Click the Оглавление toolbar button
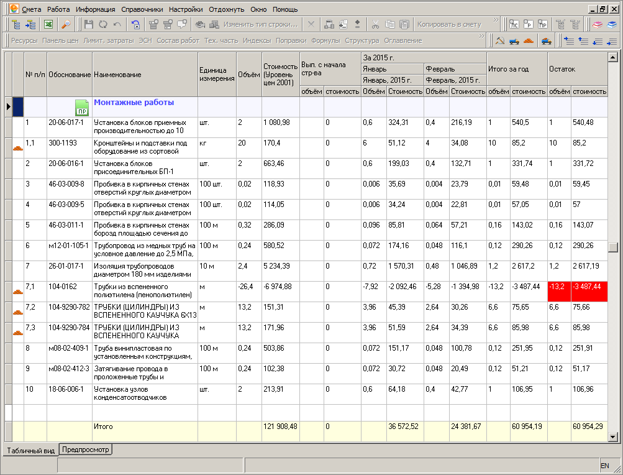 (403, 40)
